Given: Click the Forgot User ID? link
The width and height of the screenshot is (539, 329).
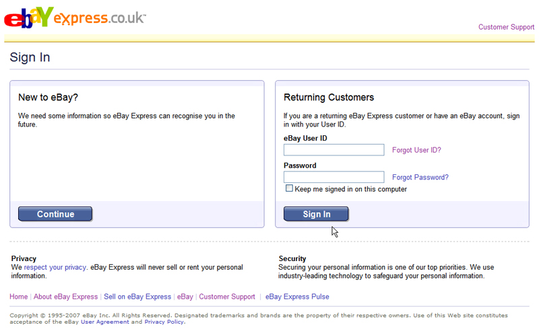Looking at the screenshot, I should pos(416,150).
